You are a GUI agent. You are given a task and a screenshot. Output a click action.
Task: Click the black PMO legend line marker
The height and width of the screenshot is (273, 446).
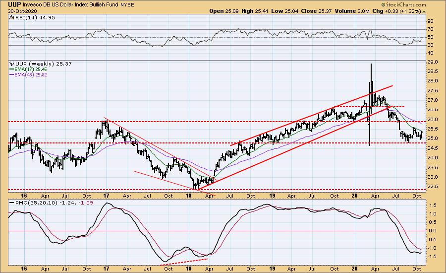click(x=12, y=203)
